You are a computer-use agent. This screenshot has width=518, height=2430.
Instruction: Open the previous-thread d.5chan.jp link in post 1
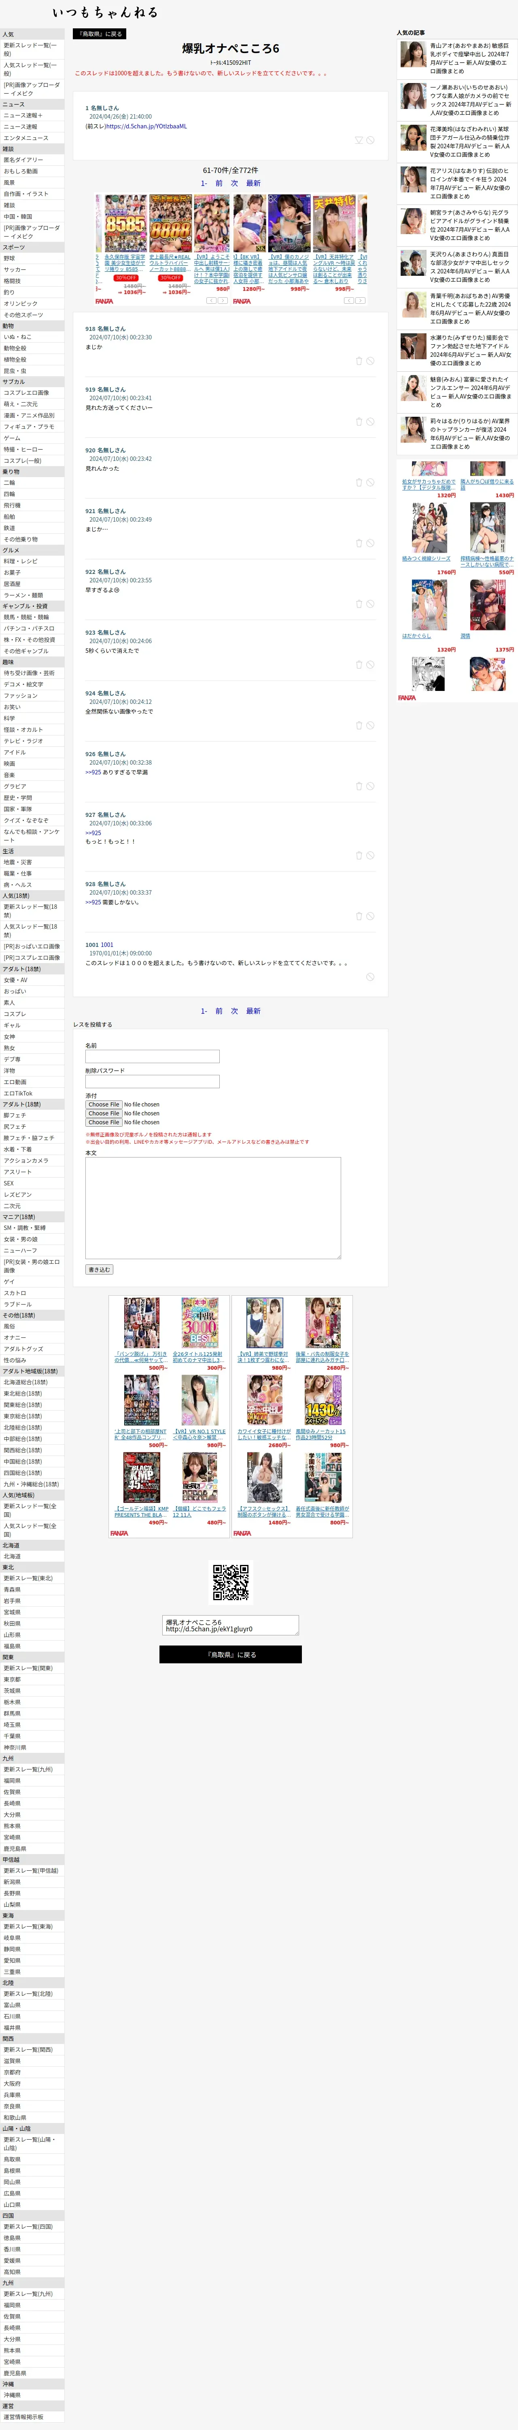pyautogui.click(x=146, y=126)
